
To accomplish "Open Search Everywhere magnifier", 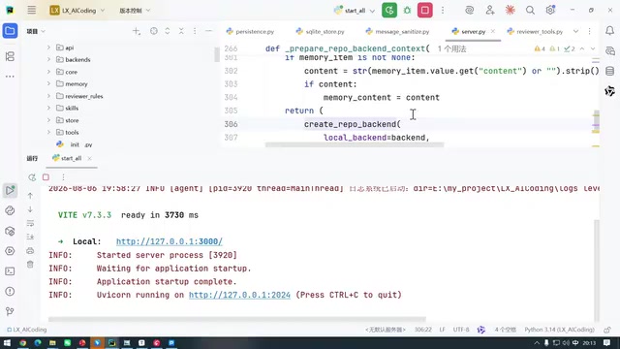I will point(530,11).
